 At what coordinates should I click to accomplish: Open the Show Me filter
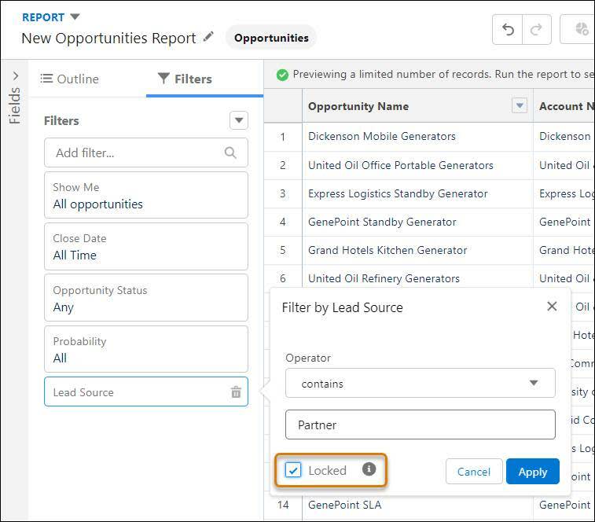click(146, 195)
